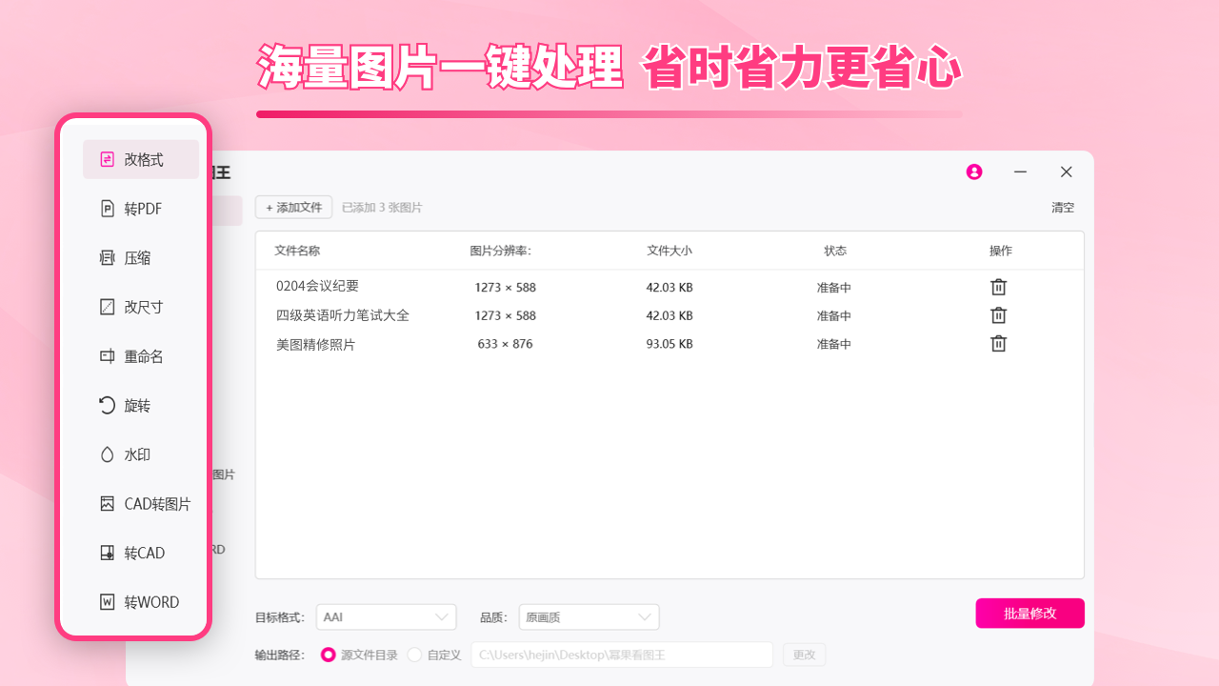Screen dimensions: 1219x686
Task: Open the 转PDF conversion tool
Action: coord(140,208)
